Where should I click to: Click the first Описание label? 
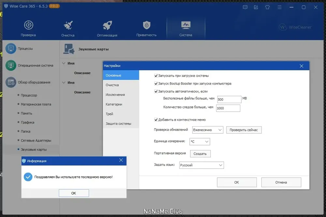(82, 73)
